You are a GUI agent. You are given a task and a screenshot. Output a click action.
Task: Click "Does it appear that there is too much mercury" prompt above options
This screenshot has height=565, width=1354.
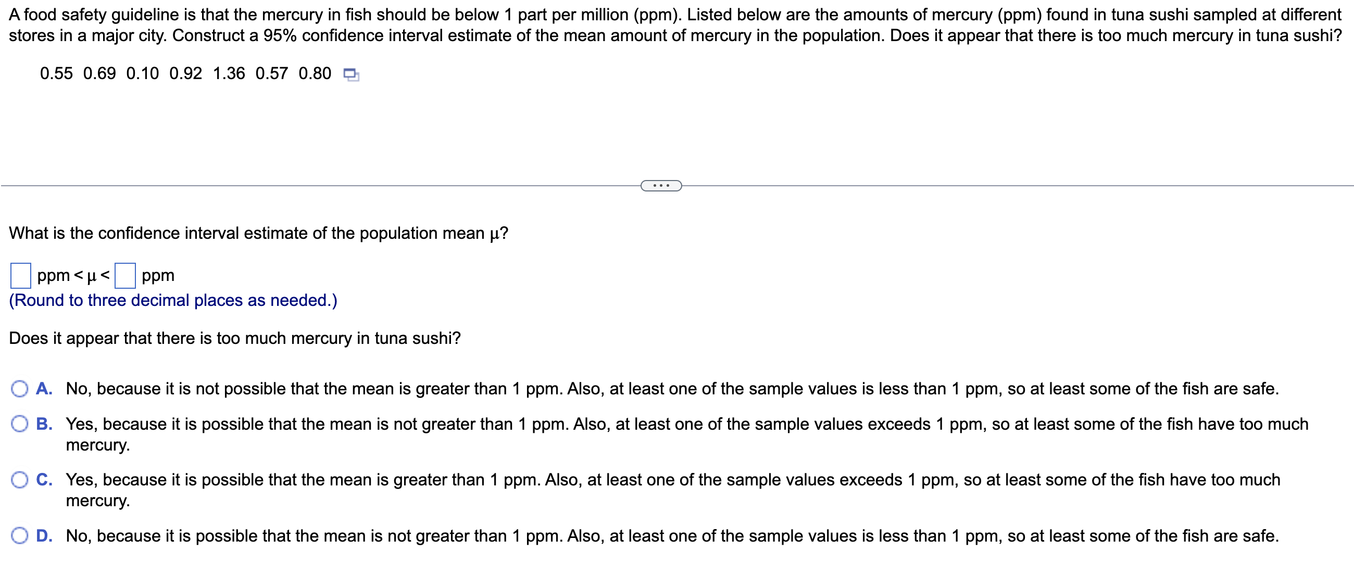(234, 339)
